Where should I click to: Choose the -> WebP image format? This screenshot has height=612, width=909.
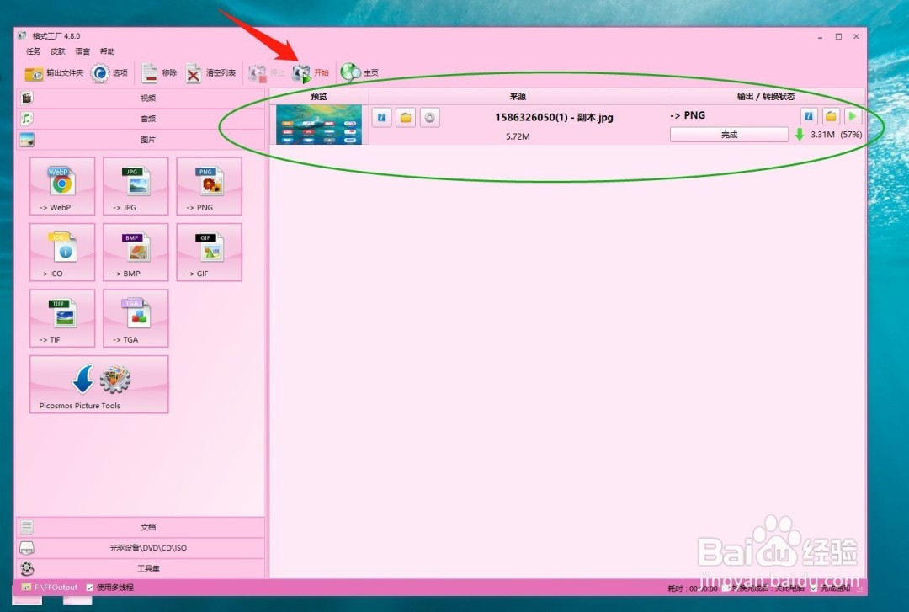[62, 186]
